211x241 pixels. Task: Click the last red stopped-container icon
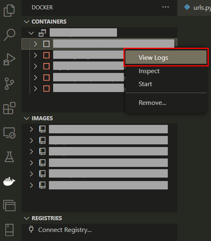pos(47,89)
